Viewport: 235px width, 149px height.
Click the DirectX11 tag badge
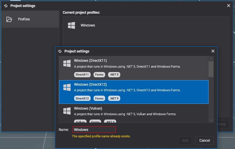(82, 75)
